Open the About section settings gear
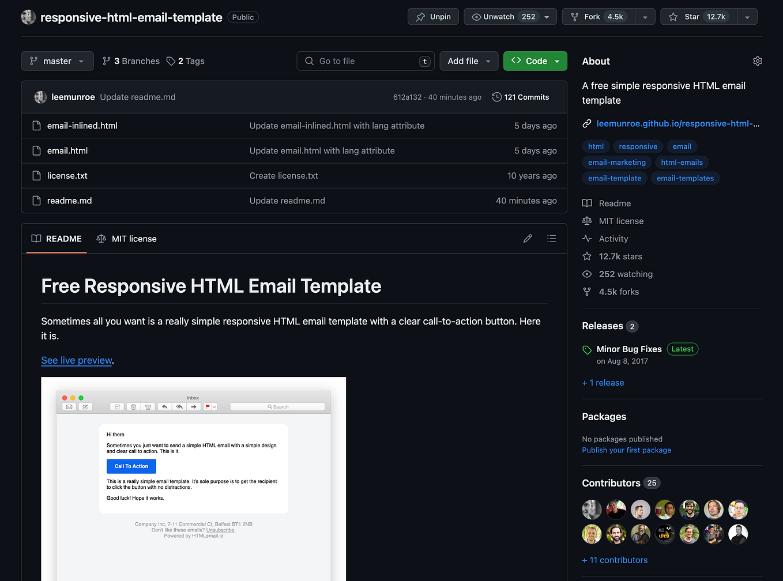This screenshot has height=581, width=783. pos(757,61)
